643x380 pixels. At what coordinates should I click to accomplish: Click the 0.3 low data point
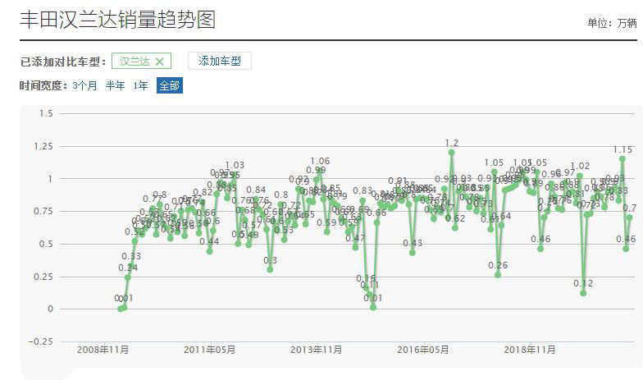tap(270, 269)
